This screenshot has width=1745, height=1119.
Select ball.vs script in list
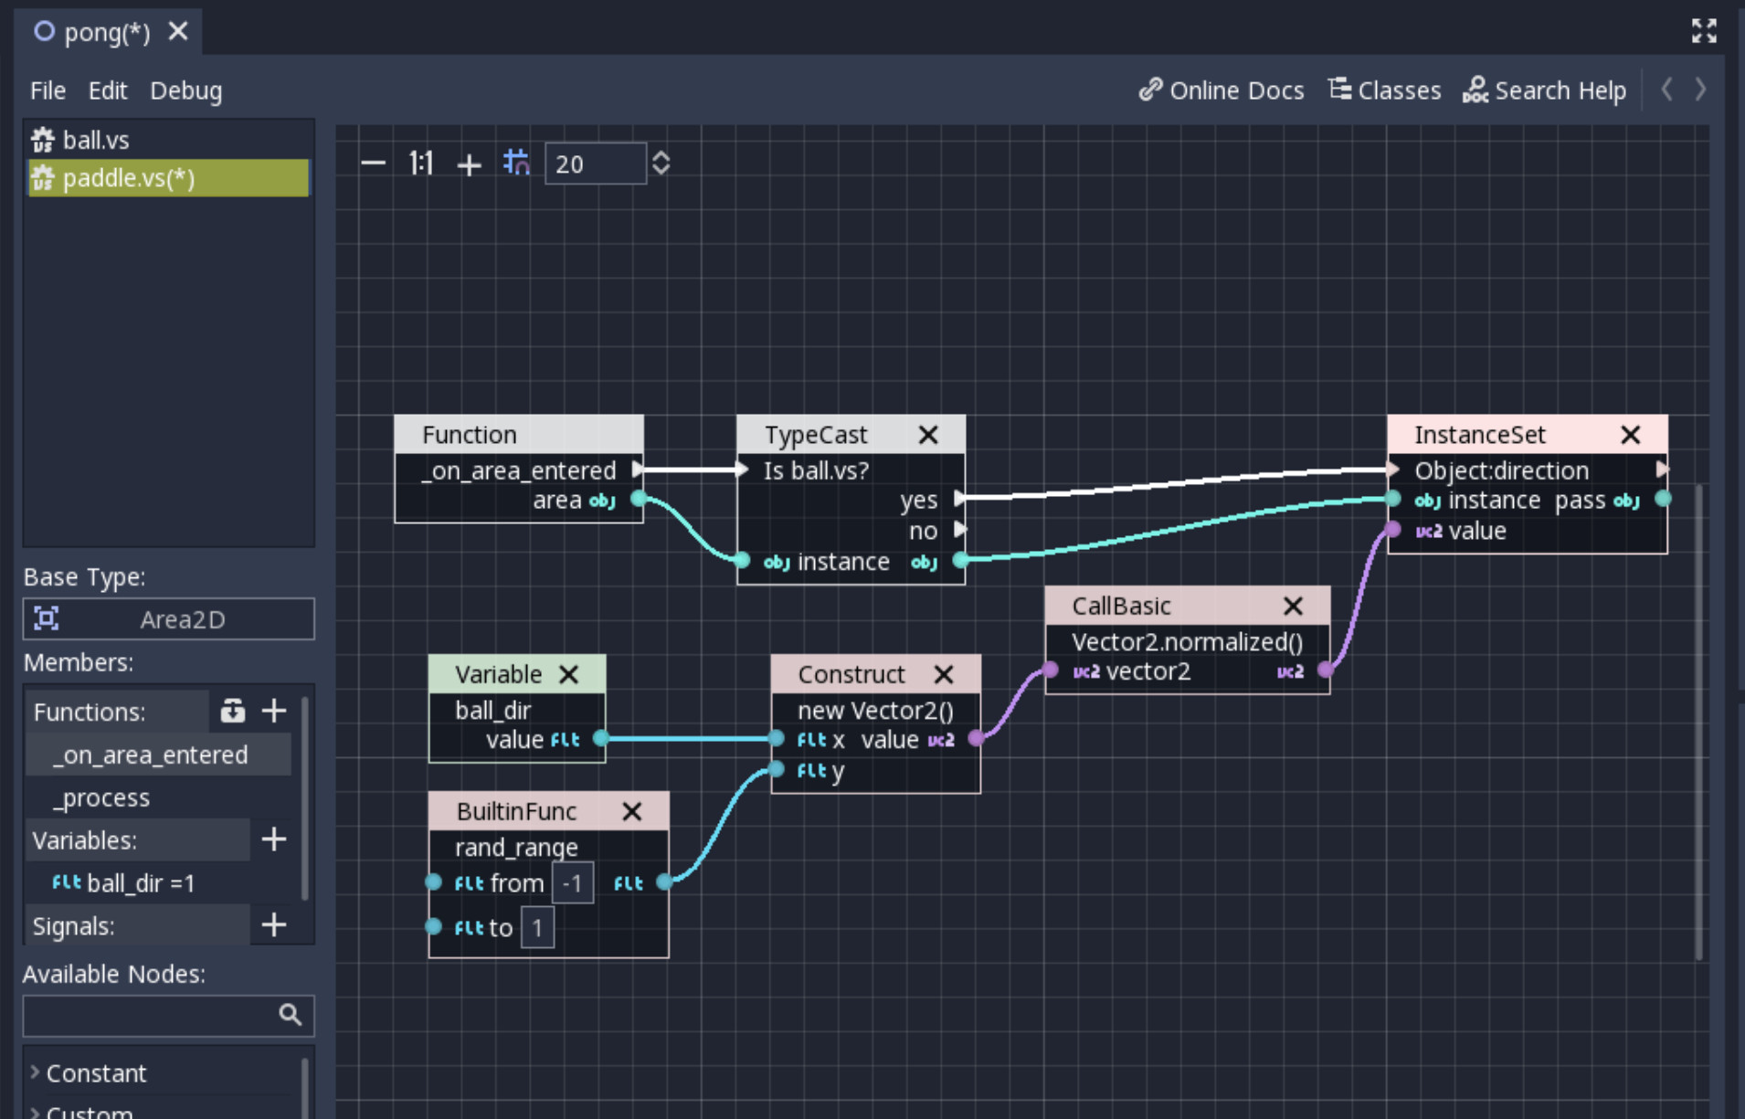(169, 140)
